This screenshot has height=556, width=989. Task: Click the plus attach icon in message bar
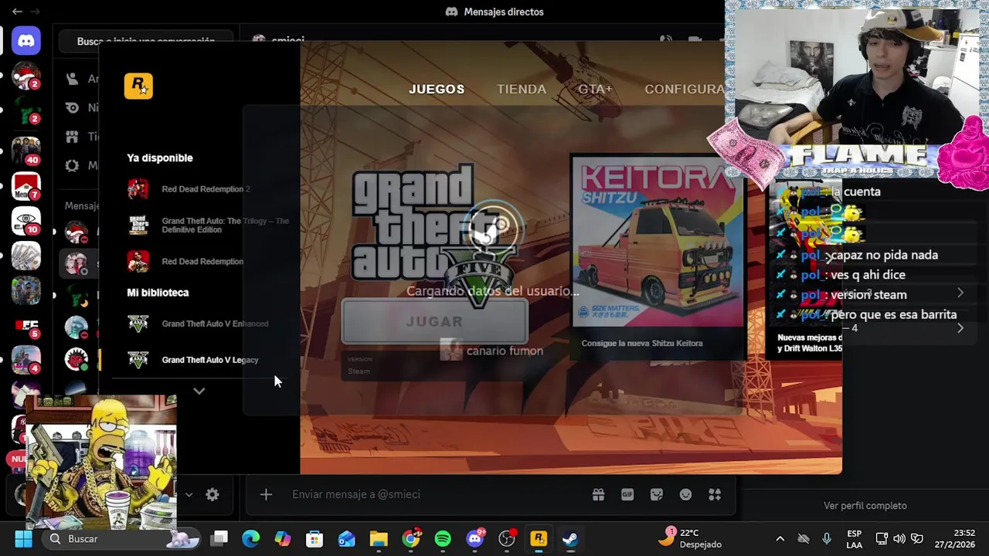tap(266, 494)
